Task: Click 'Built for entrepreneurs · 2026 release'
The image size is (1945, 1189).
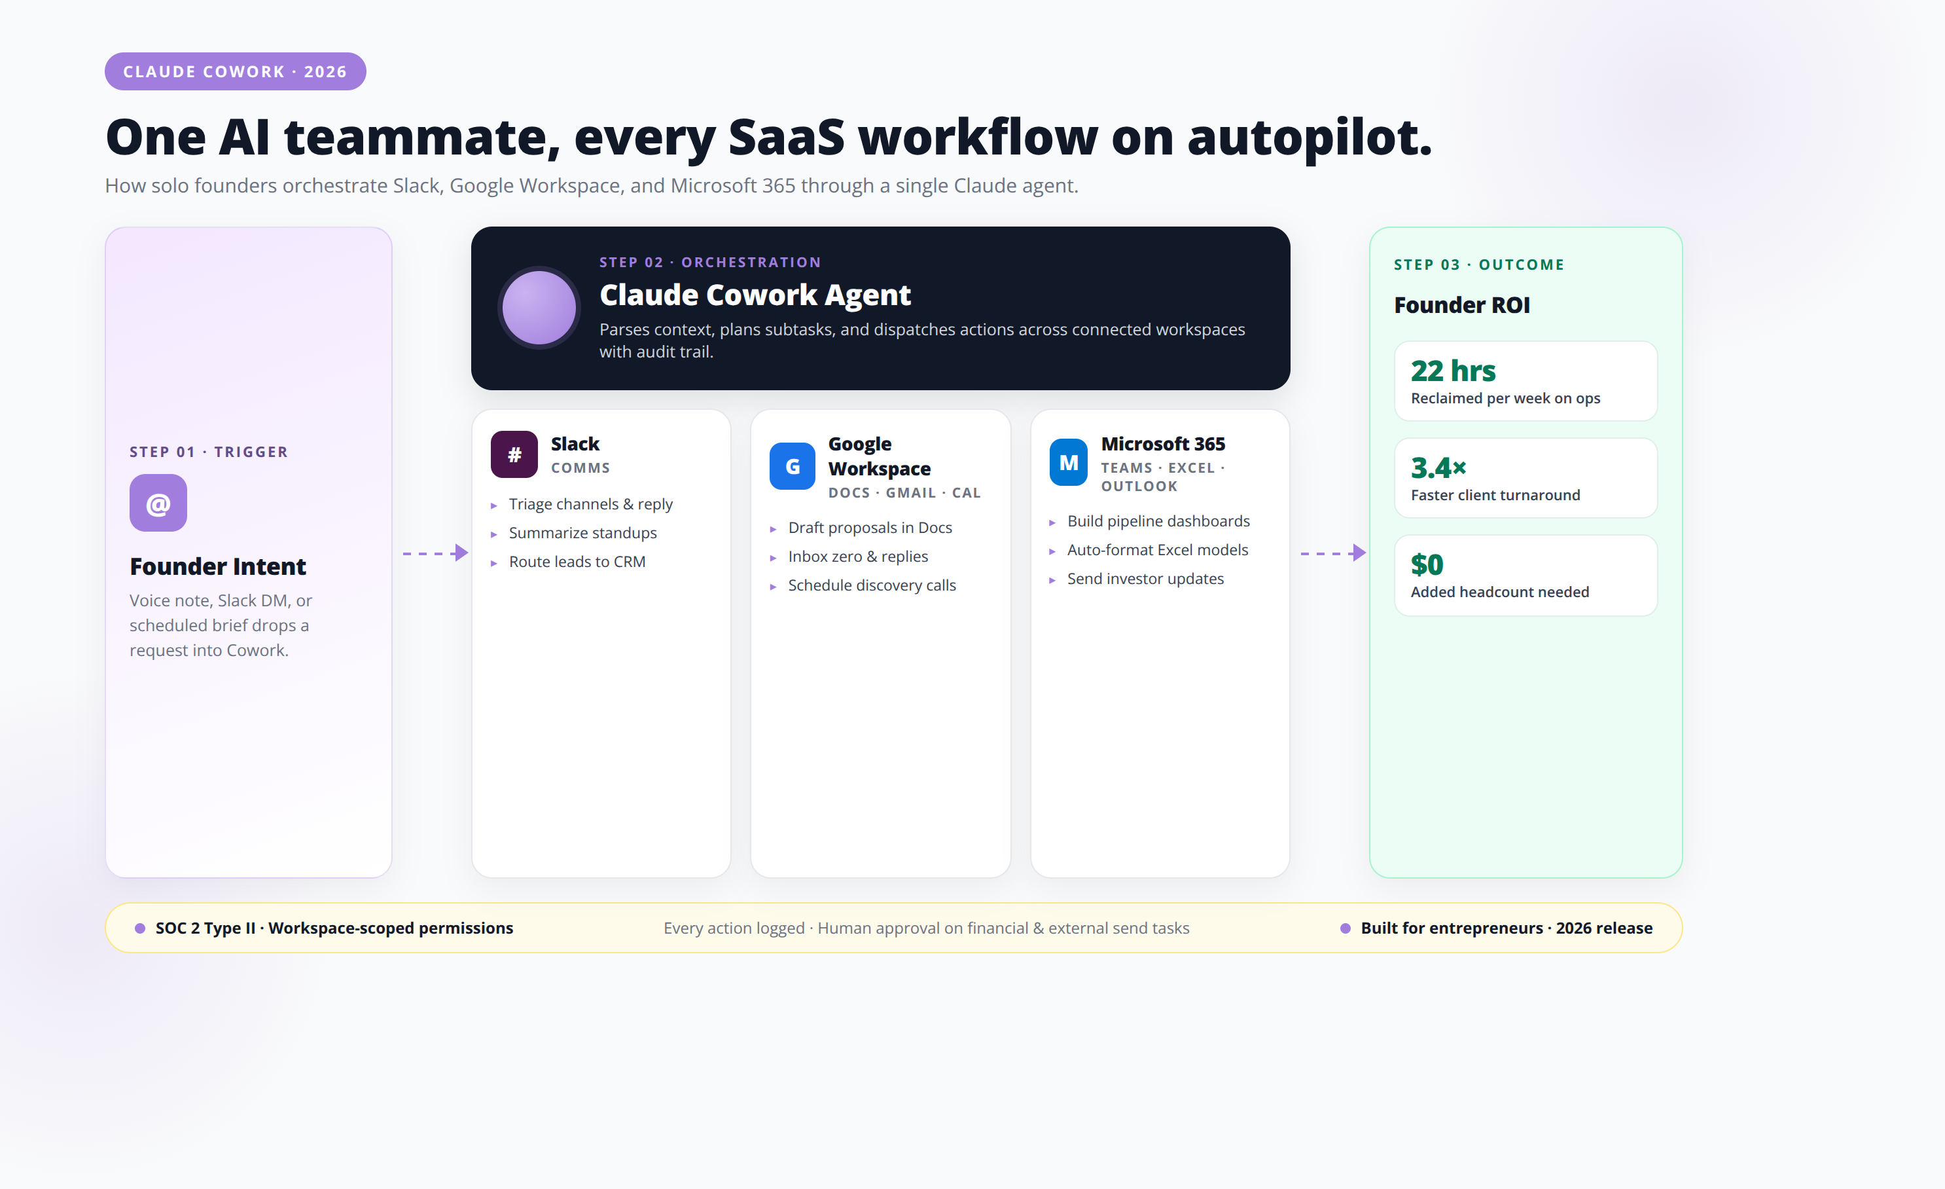Action: click(x=1506, y=928)
